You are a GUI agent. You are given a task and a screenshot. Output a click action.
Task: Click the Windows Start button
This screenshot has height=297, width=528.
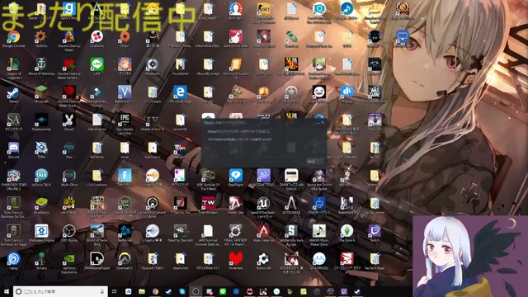click(x=6, y=291)
